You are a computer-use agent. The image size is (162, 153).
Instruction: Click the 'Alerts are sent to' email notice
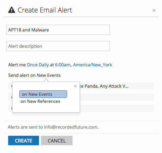[x=53, y=127]
